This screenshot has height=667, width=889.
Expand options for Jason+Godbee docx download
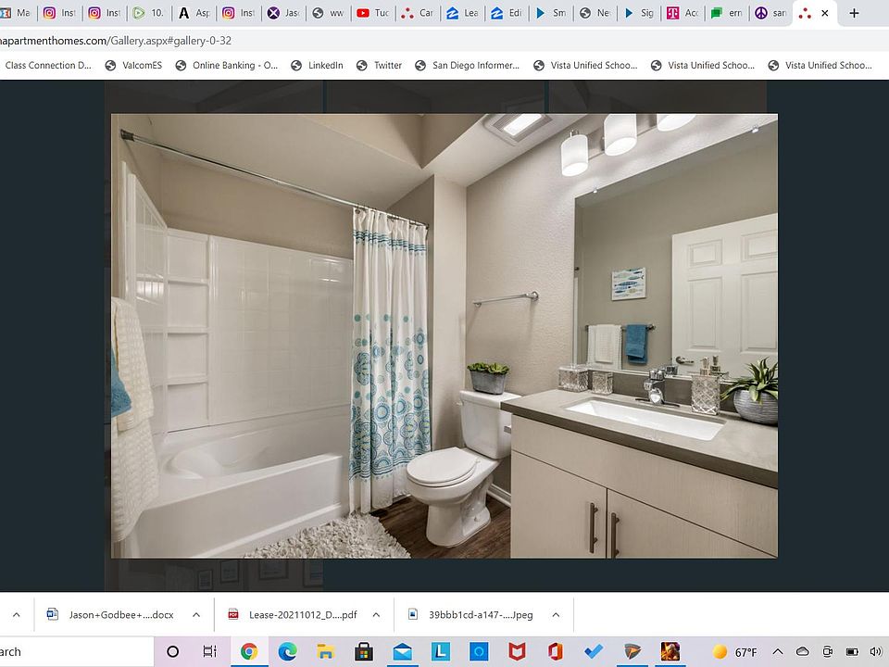(x=196, y=614)
